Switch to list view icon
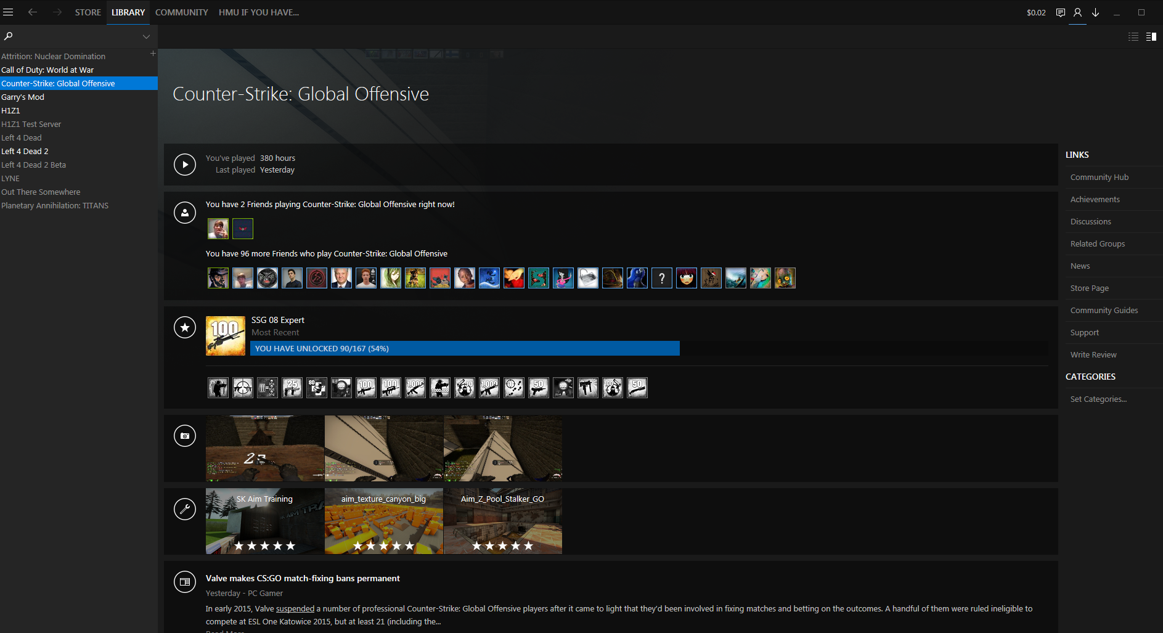This screenshot has height=633, width=1163. (x=1133, y=37)
